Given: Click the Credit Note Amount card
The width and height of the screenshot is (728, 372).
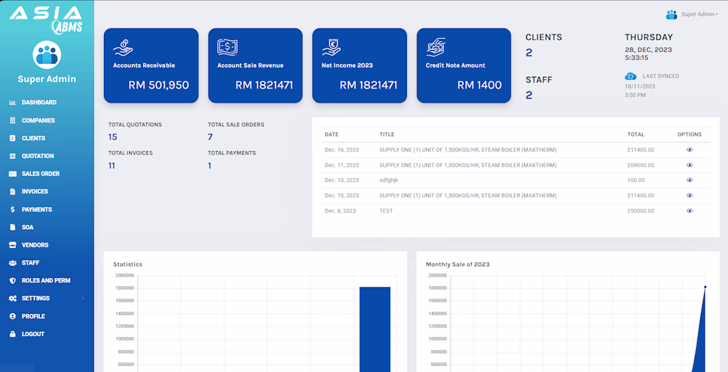Looking at the screenshot, I should [464, 66].
